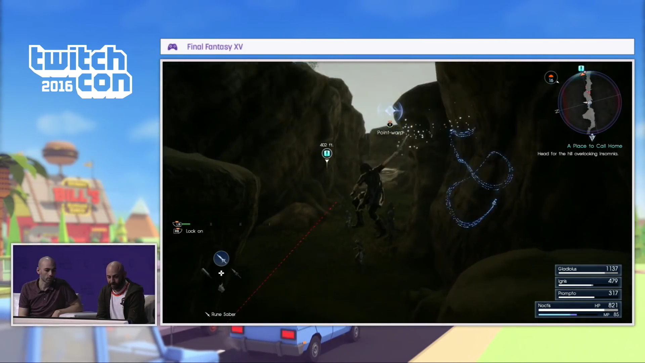The height and width of the screenshot is (363, 645).
Task: Click the TwitchCon 2016 logo
Action: 81,72
